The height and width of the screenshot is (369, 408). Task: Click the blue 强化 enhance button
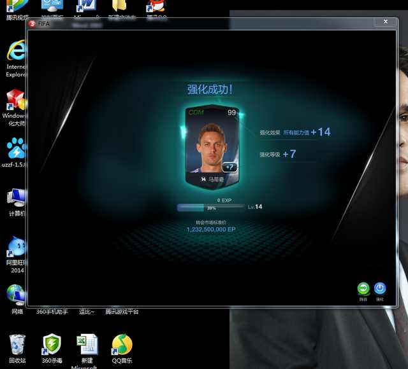[380, 288]
